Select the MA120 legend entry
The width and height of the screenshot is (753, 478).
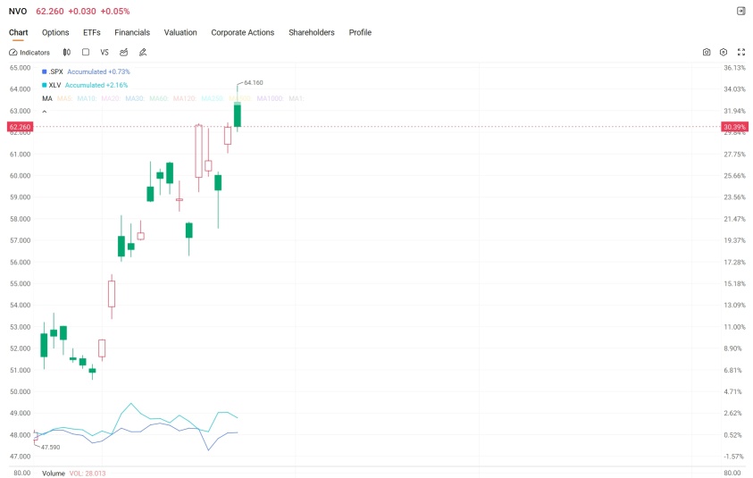click(184, 98)
